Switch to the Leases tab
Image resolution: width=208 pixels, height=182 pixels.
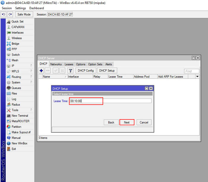pyautogui.click(x=69, y=64)
